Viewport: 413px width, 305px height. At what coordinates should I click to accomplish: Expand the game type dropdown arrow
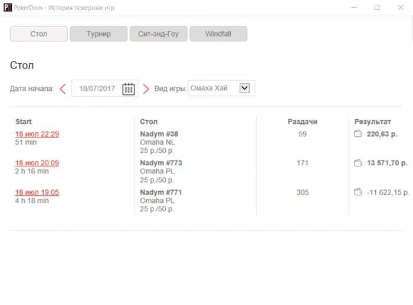pos(245,88)
